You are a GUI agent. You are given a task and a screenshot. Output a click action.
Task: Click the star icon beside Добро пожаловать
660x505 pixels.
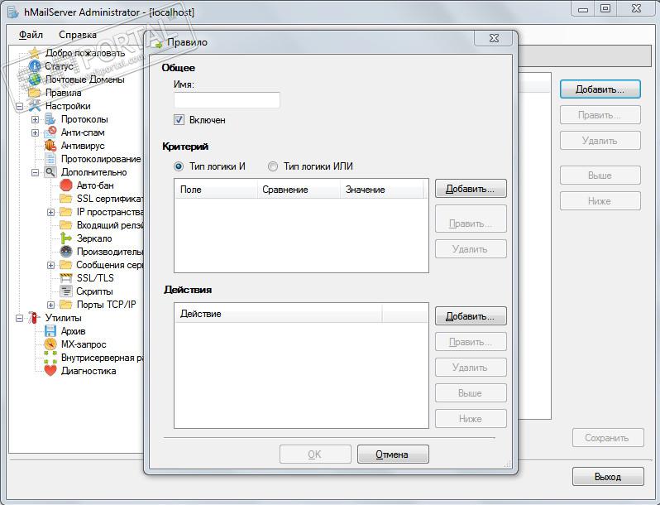pos(34,53)
